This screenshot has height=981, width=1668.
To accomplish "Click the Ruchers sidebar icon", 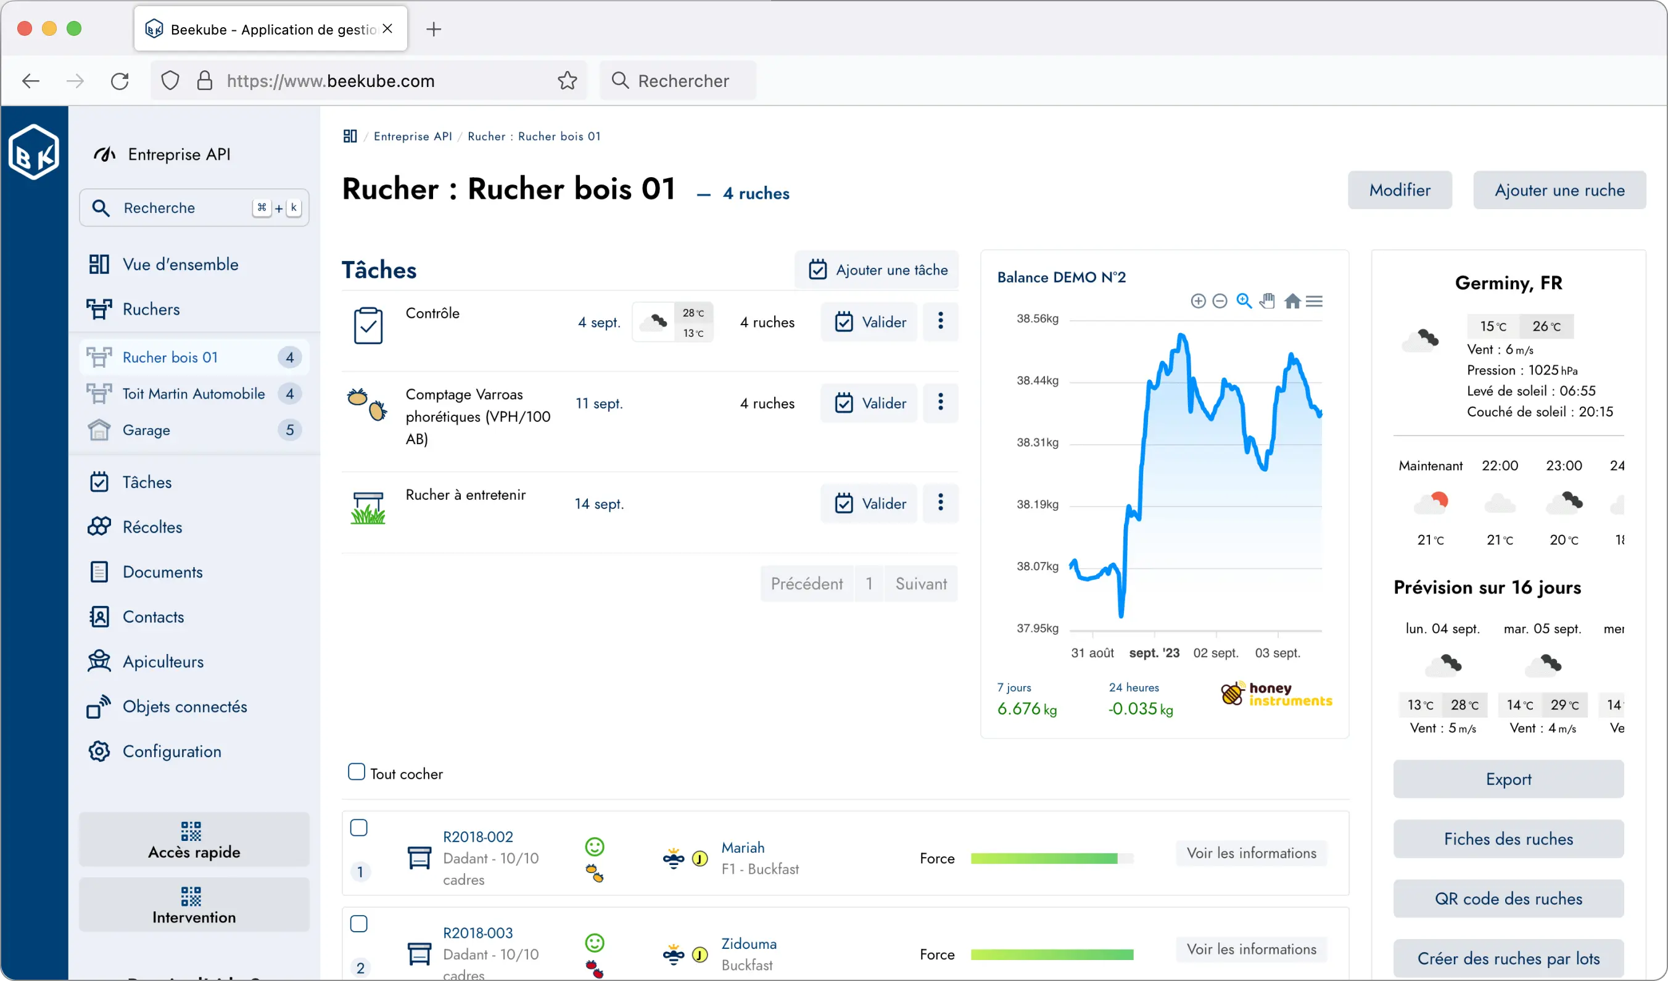I will click(101, 310).
